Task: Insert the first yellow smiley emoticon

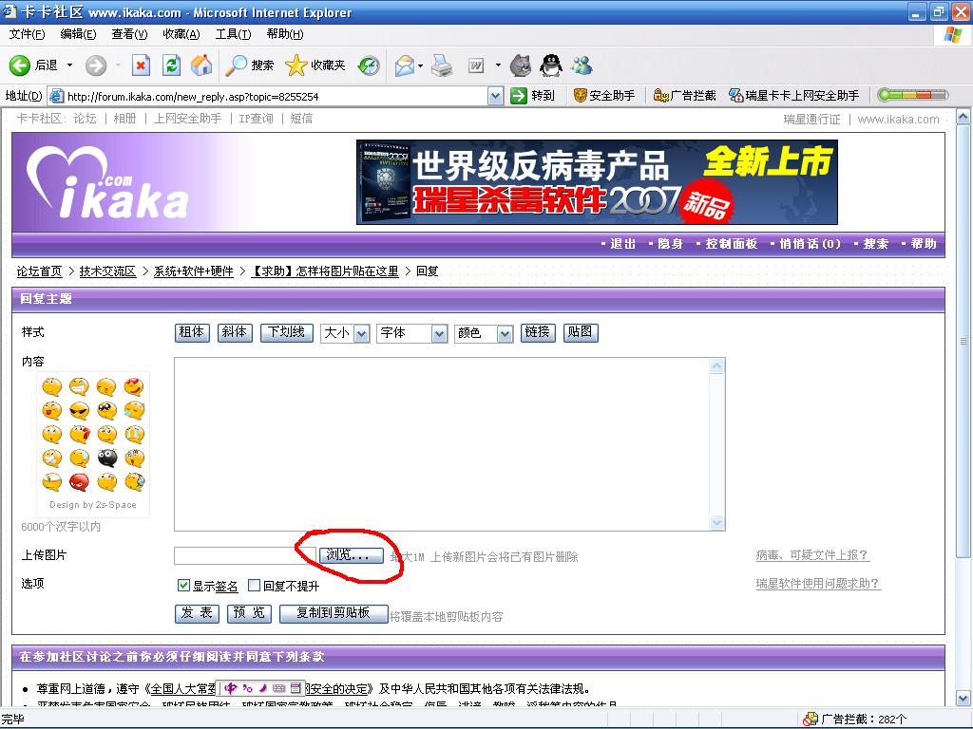Action: click(x=52, y=387)
